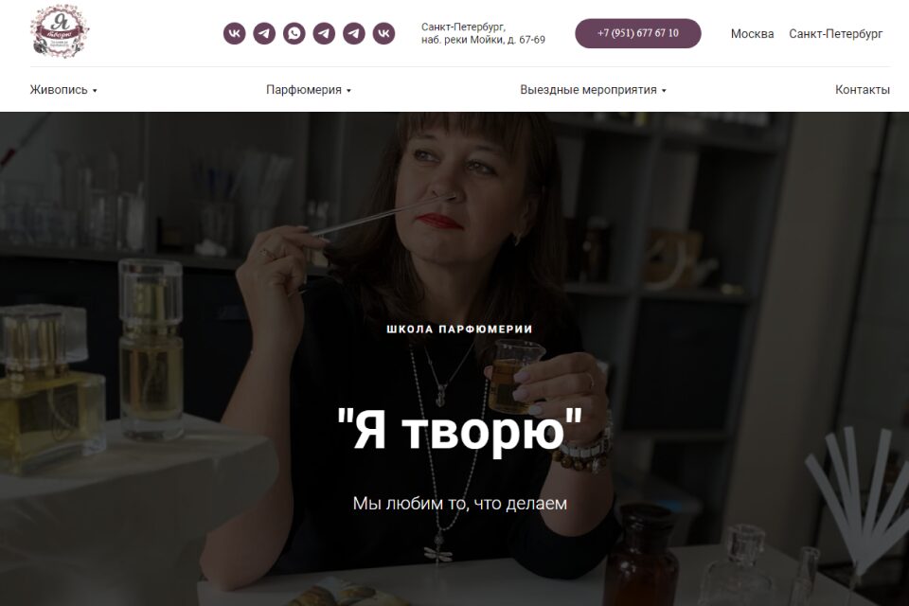Open the Контакты menu item
The height and width of the screenshot is (606, 909).
coord(862,90)
